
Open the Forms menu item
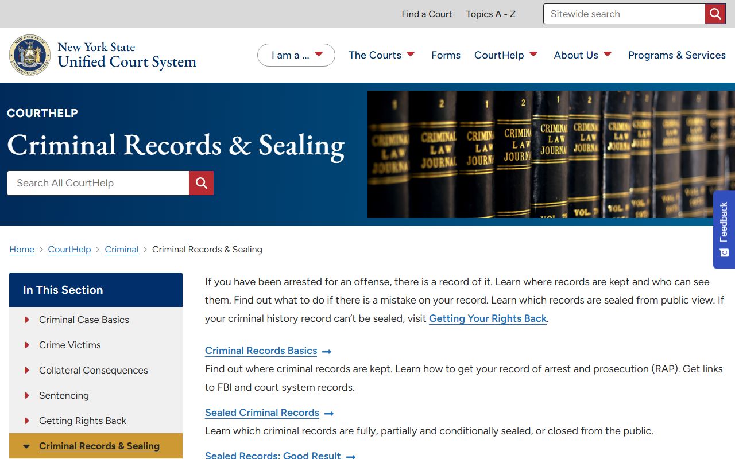click(x=446, y=55)
